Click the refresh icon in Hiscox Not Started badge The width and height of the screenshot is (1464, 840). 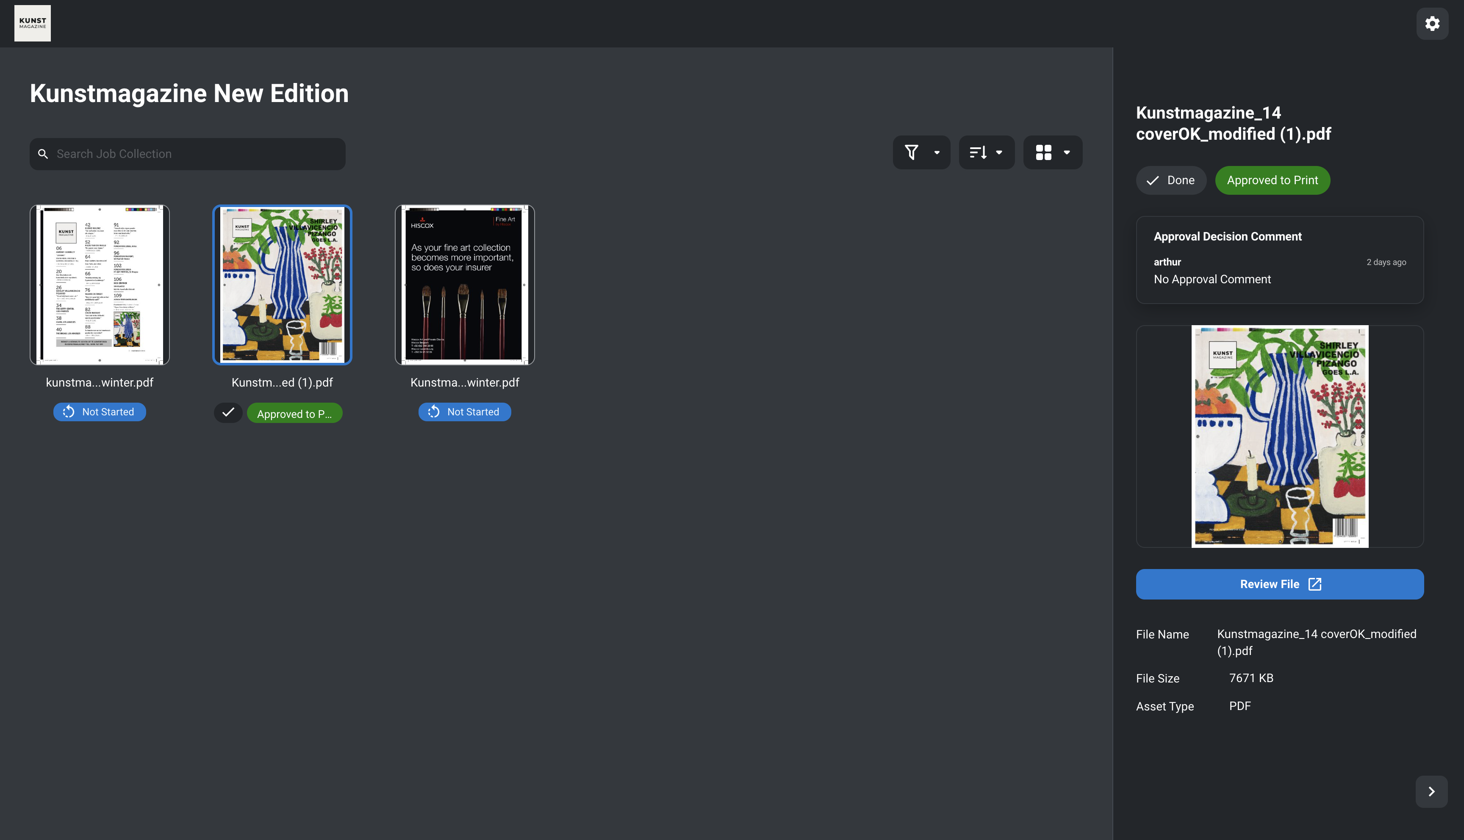pyautogui.click(x=433, y=412)
